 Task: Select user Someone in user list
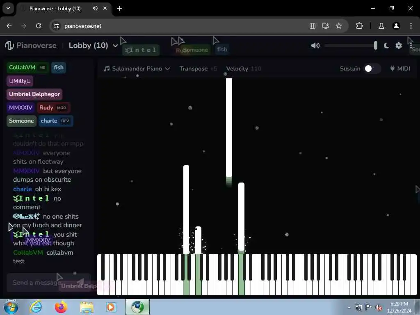pos(21,121)
